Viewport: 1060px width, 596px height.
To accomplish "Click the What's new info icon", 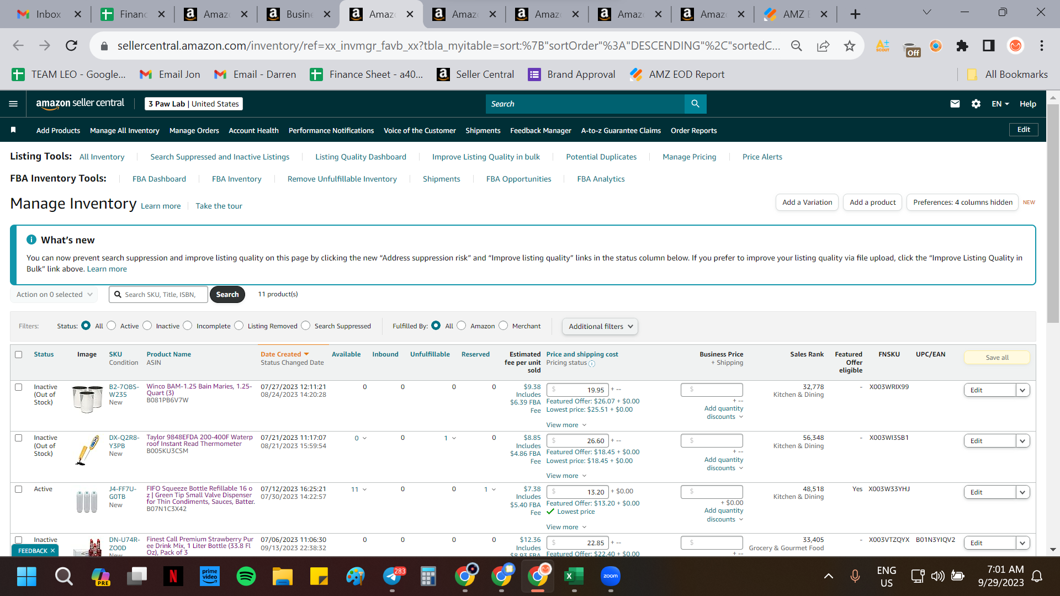I will 31,240.
